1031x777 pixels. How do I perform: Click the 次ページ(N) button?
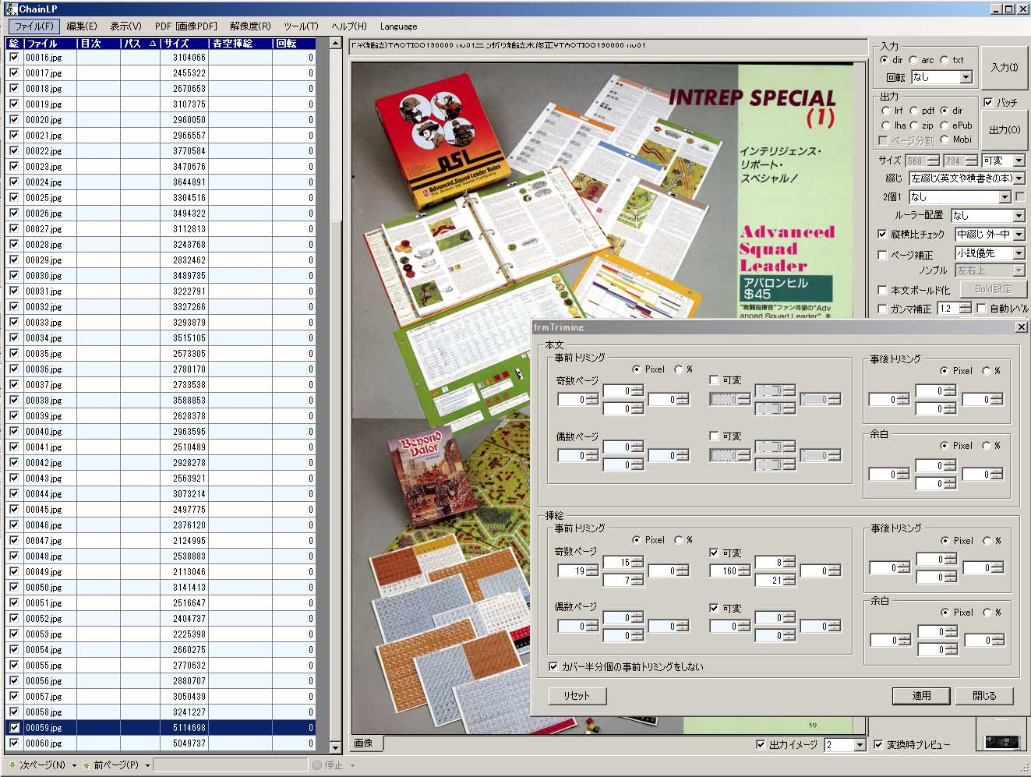pyautogui.click(x=42, y=765)
